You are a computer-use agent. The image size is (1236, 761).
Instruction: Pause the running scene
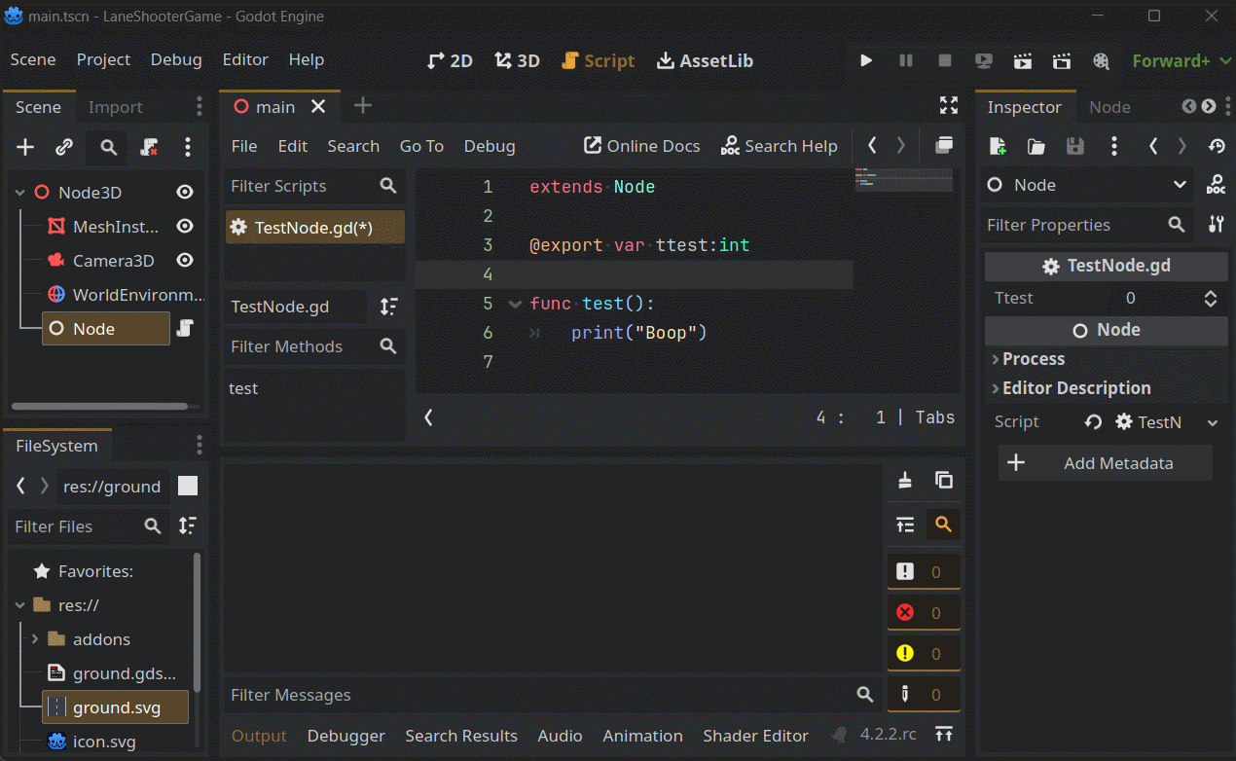(x=905, y=60)
